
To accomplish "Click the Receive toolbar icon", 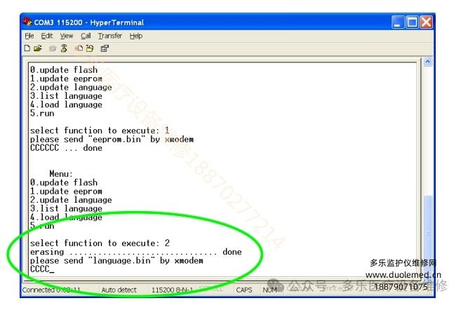I will [90, 48].
